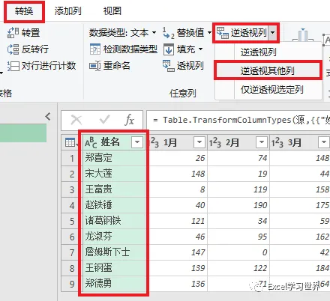Click the 2月 value 119

(260, 189)
